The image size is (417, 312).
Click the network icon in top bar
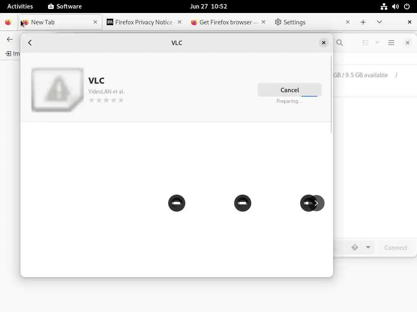pos(384,6)
